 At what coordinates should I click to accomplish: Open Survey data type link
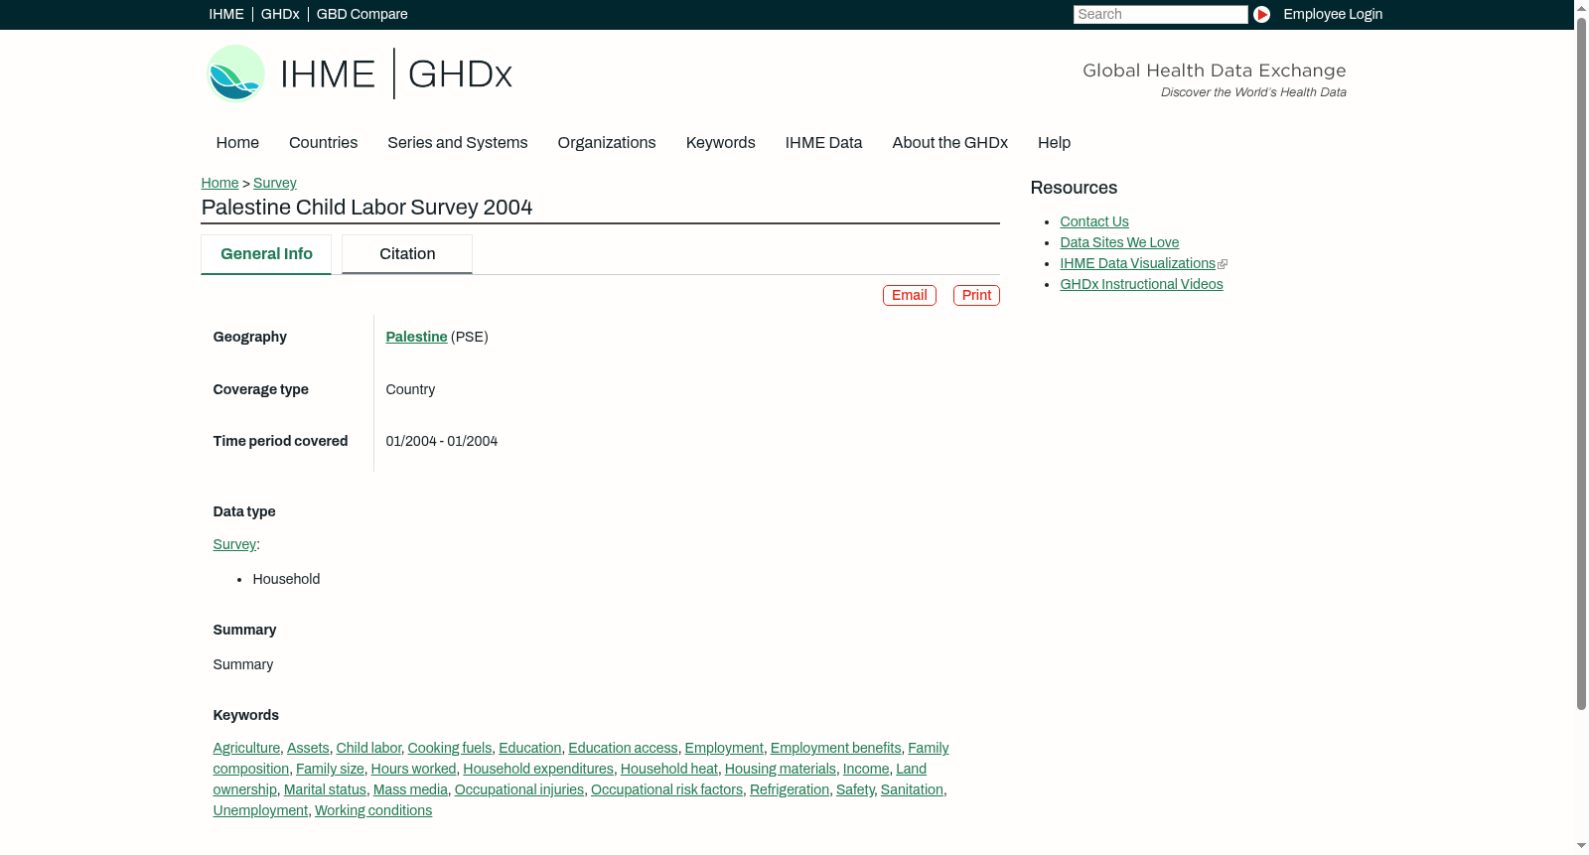pyautogui.click(x=234, y=544)
